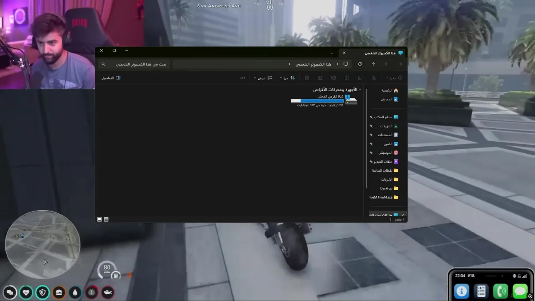Click the Back arrow in File Explorer
535x301 pixels.
pos(400,64)
